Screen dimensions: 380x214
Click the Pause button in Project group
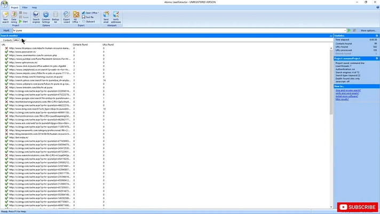click(24, 17)
